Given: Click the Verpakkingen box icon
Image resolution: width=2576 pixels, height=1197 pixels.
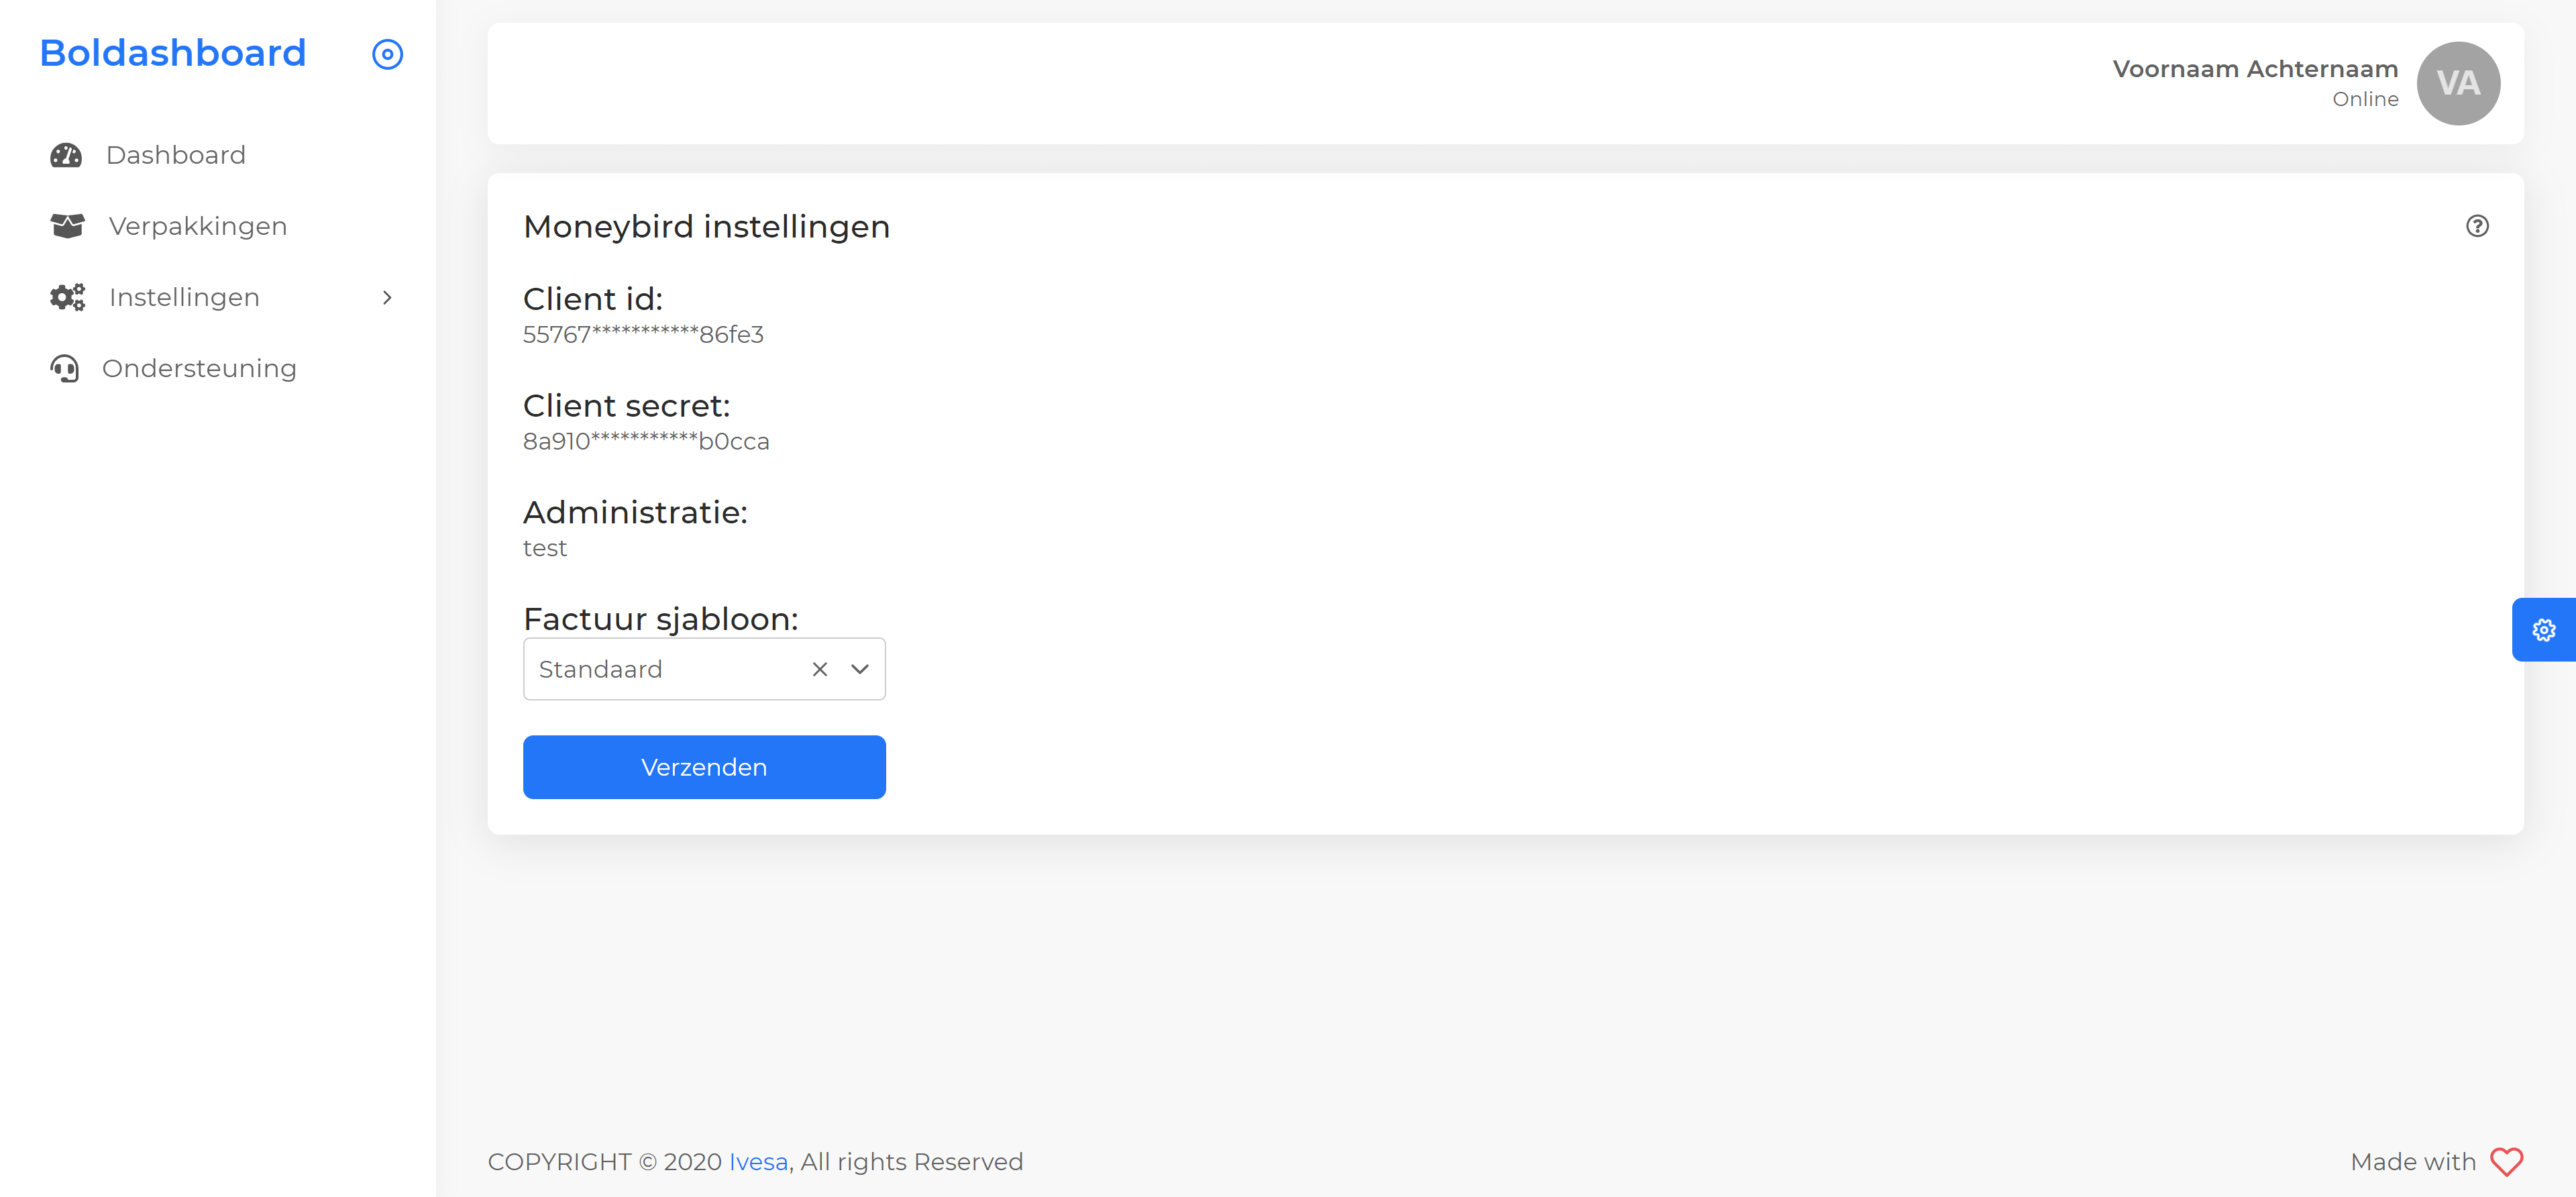Looking at the screenshot, I should (x=67, y=226).
